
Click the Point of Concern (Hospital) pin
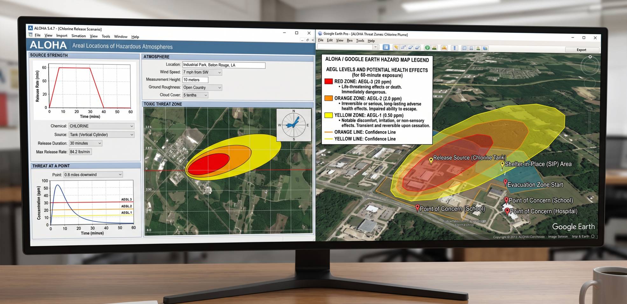[x=507, y=211]
